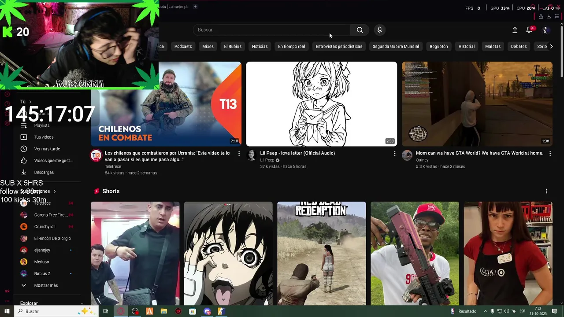The width and height of the screenshot is (564, 317).
Task: Open Task View on taskbar
Action: pos(106,311)
